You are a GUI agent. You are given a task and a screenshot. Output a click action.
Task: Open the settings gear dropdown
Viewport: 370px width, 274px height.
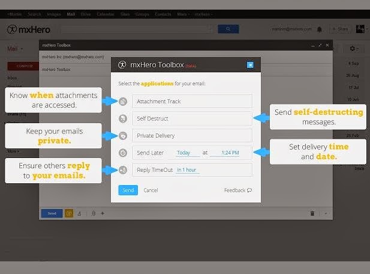pyautogui.click(x=354, y=49)
